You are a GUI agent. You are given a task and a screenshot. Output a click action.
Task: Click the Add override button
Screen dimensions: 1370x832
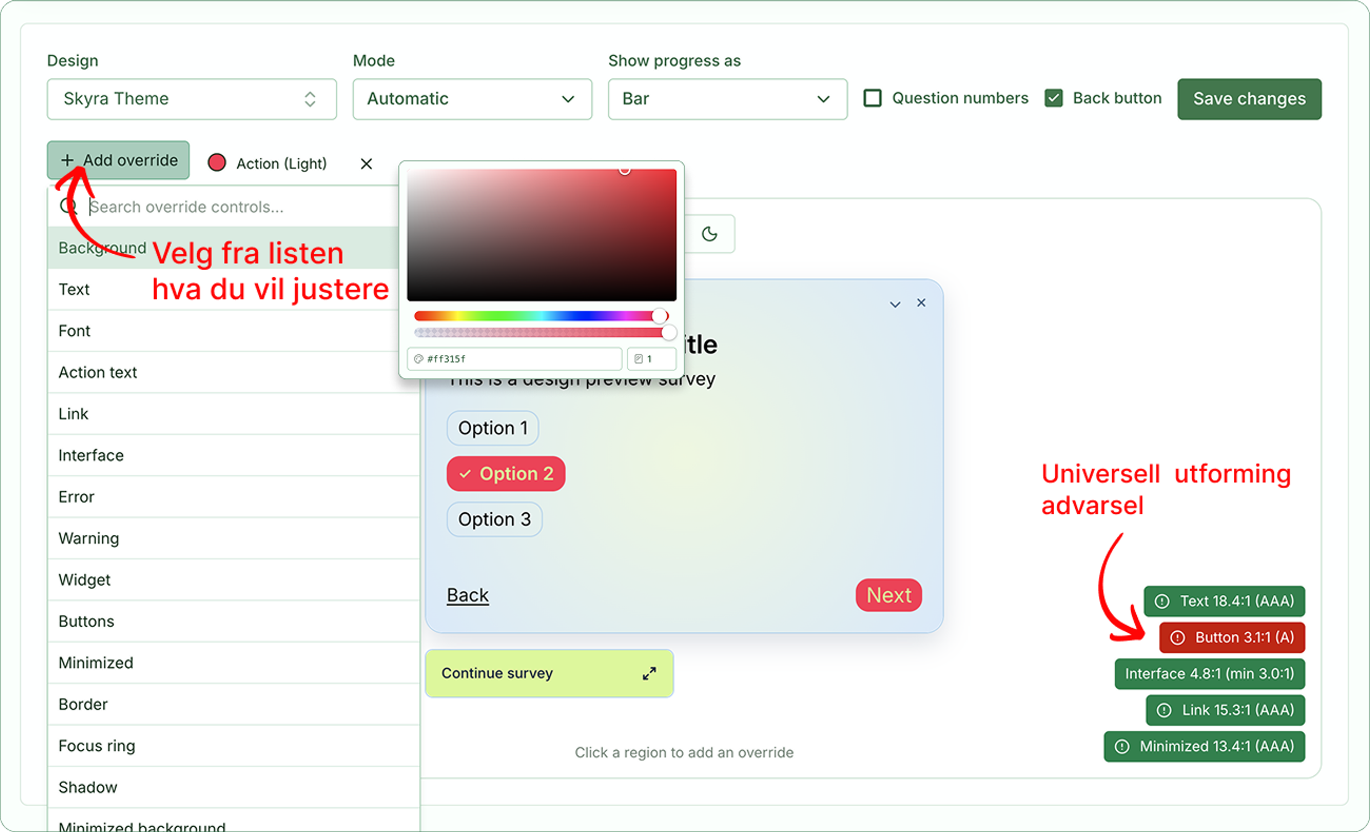(118, 160)
